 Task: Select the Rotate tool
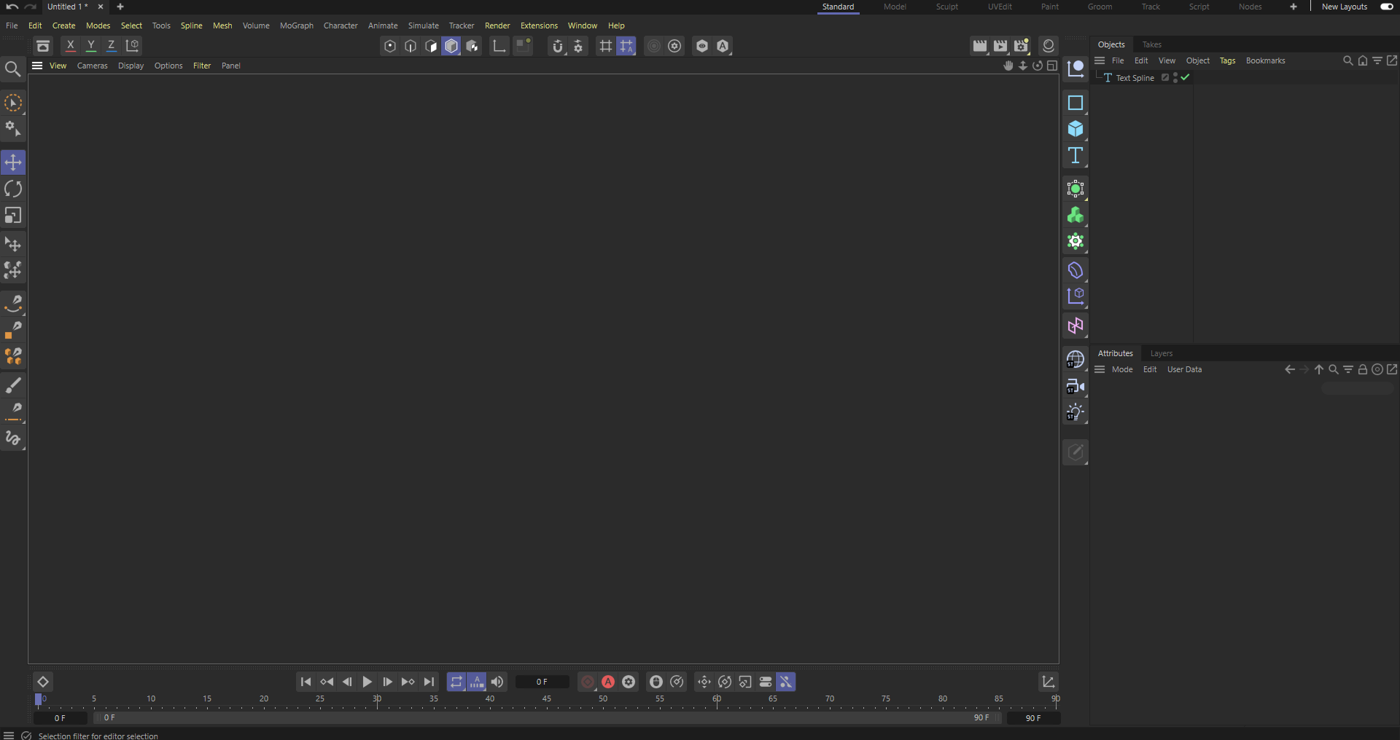click(x=13, y=189)
